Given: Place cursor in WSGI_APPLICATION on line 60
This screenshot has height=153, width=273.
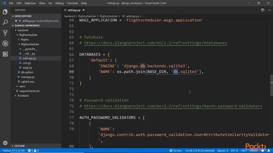Looking at the screenshot, I should [98, 20].
